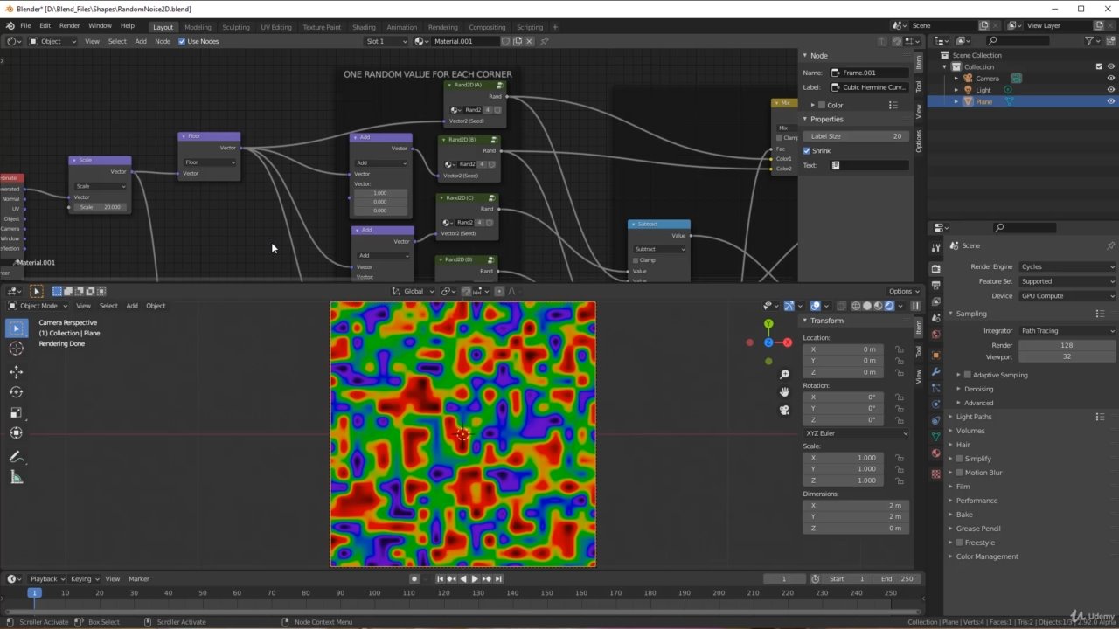Click the zoom magnifier viewport icon
The height and width of the screenshot is (629, 1119).
click(x=784, y=375)
